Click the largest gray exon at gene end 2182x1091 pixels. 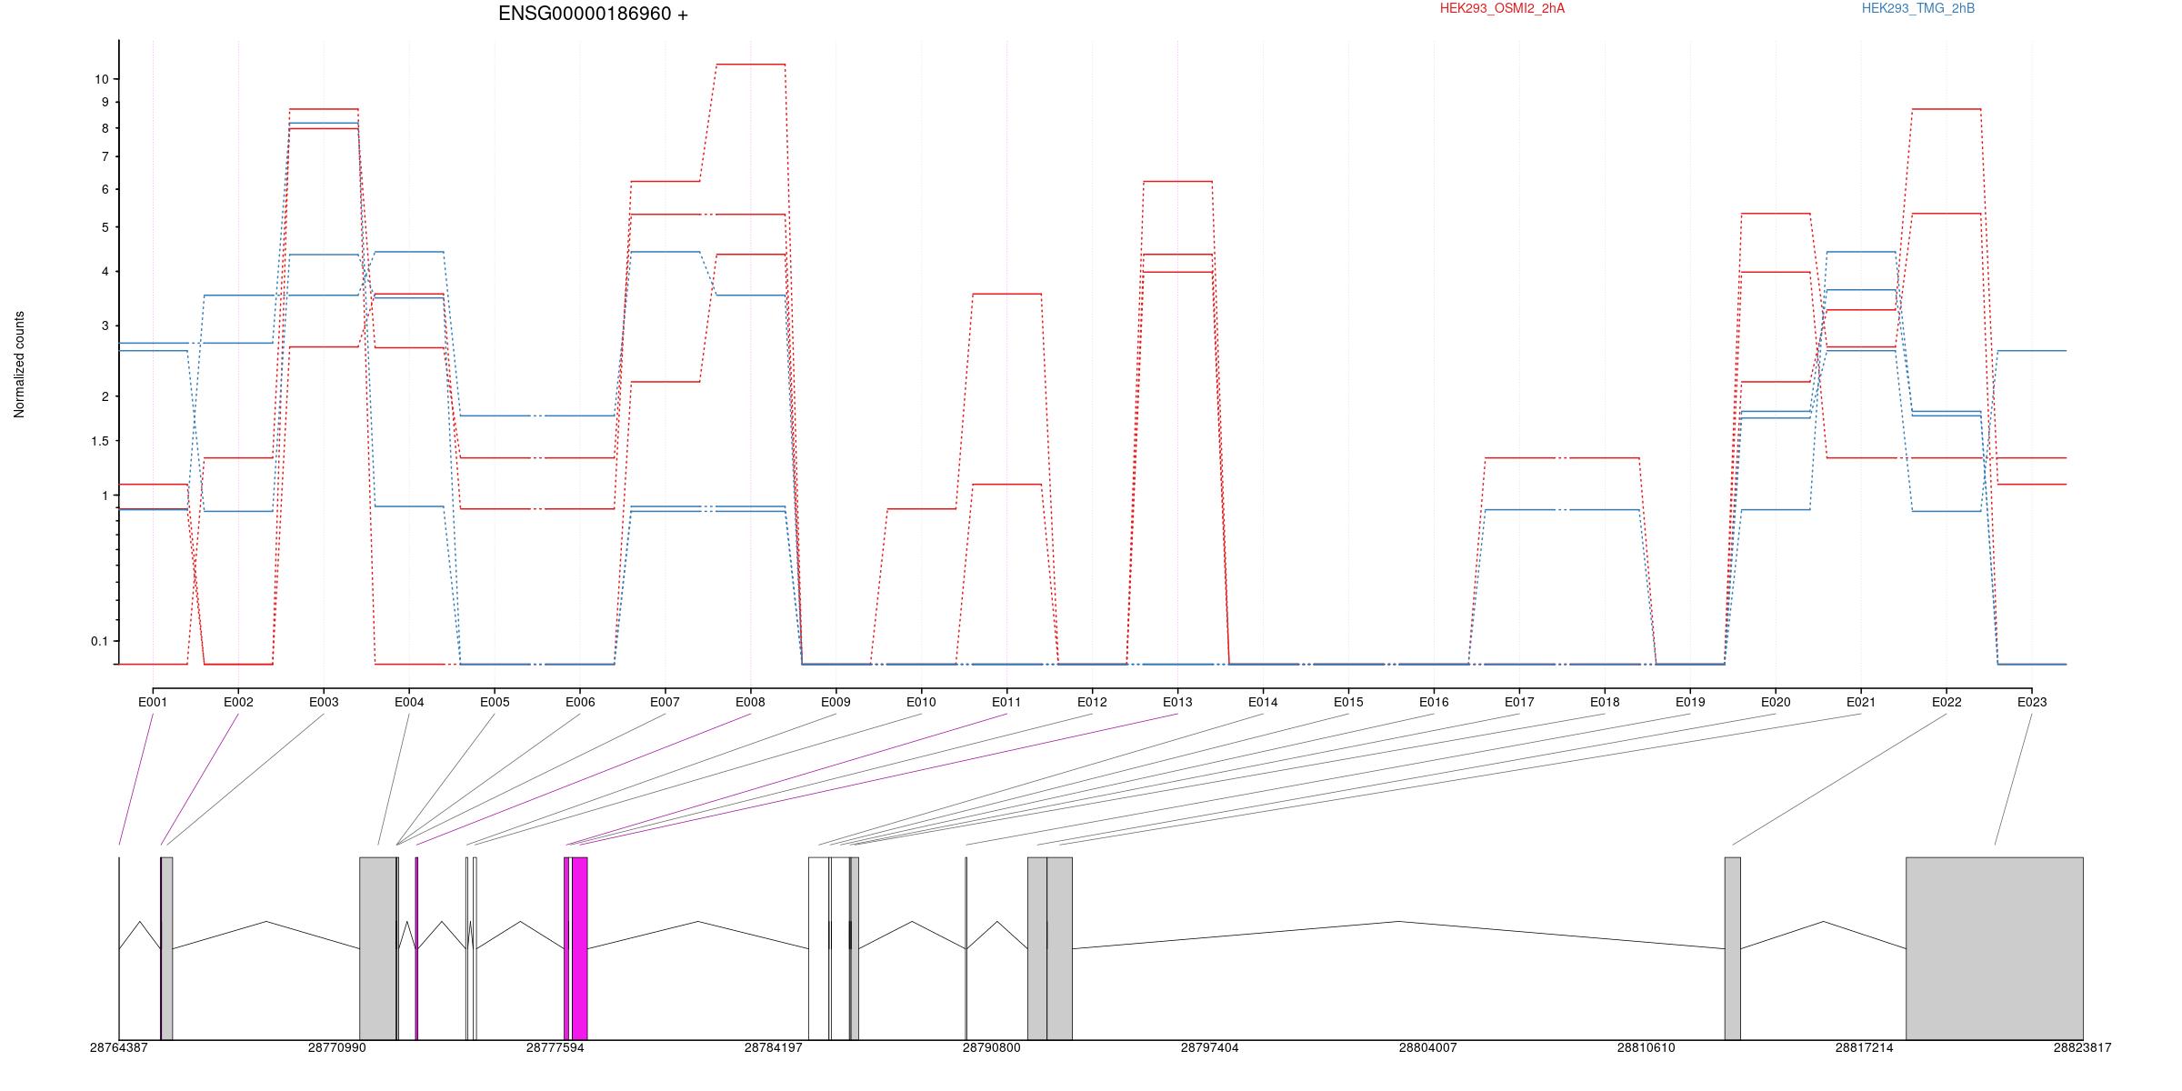pos(1995,948)
